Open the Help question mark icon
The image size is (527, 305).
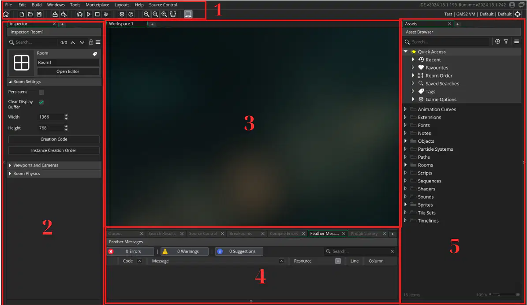pos(131,14)
